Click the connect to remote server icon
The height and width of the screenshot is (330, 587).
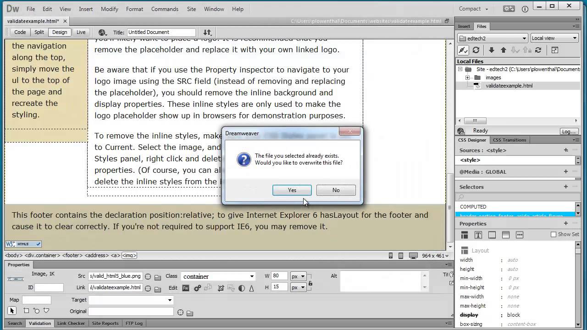pyautogui.click(x=463, y=50)
